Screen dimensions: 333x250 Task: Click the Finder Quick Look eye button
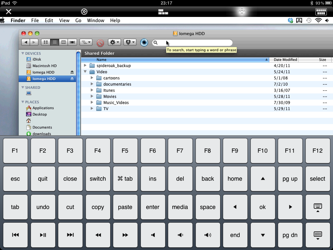click(144, 42)
